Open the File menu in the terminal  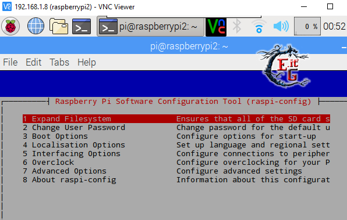[x=10, y=62]
